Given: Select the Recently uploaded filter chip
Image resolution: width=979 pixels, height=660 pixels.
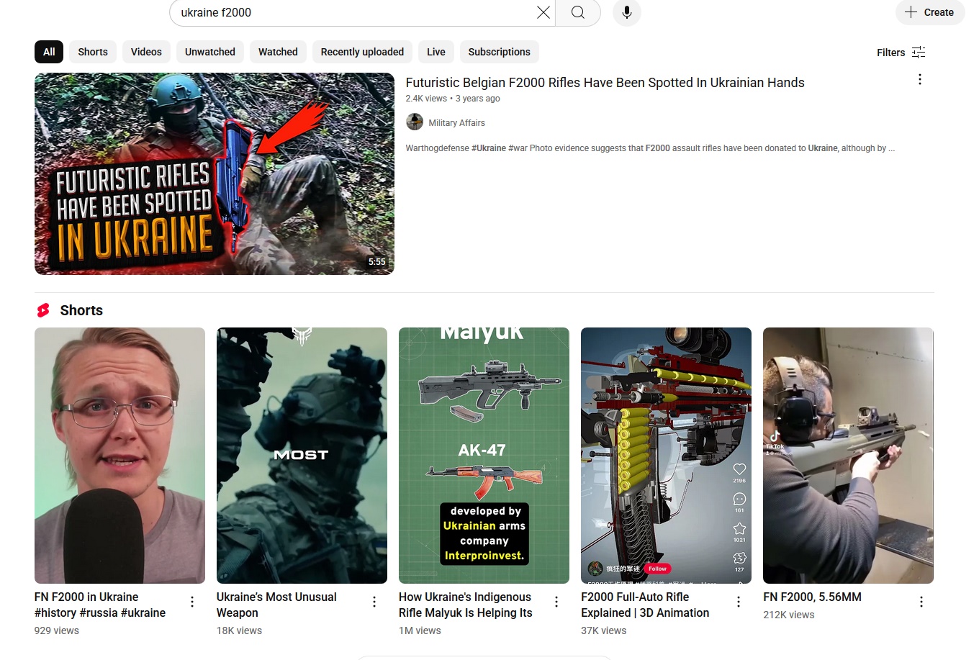Looking at the screenshot, I should [362, 52].
